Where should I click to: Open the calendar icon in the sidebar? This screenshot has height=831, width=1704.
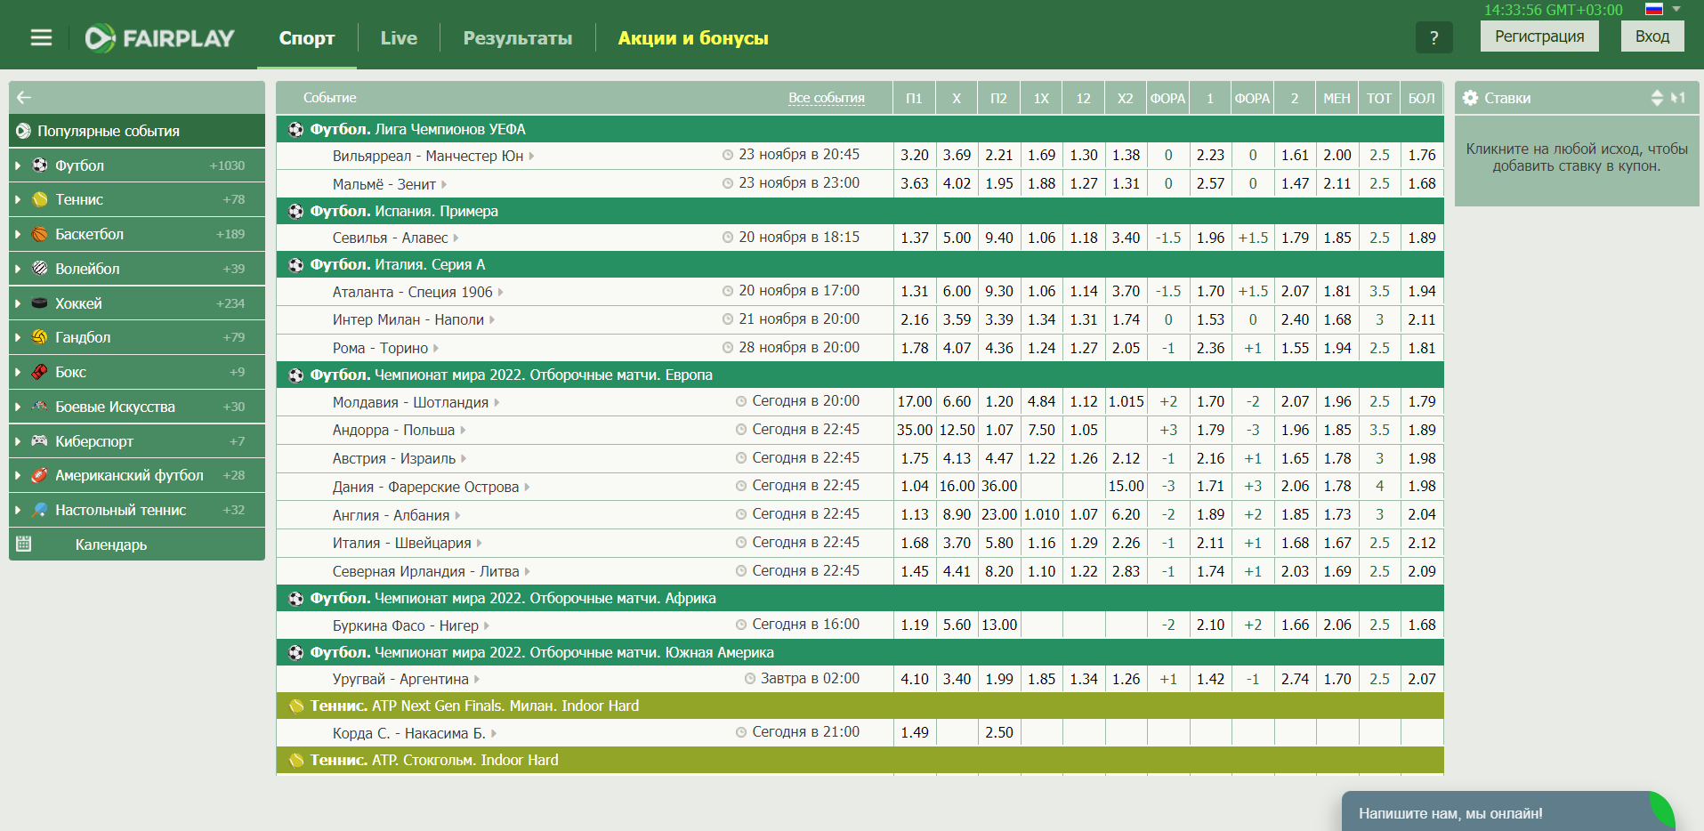pos(24,544)
